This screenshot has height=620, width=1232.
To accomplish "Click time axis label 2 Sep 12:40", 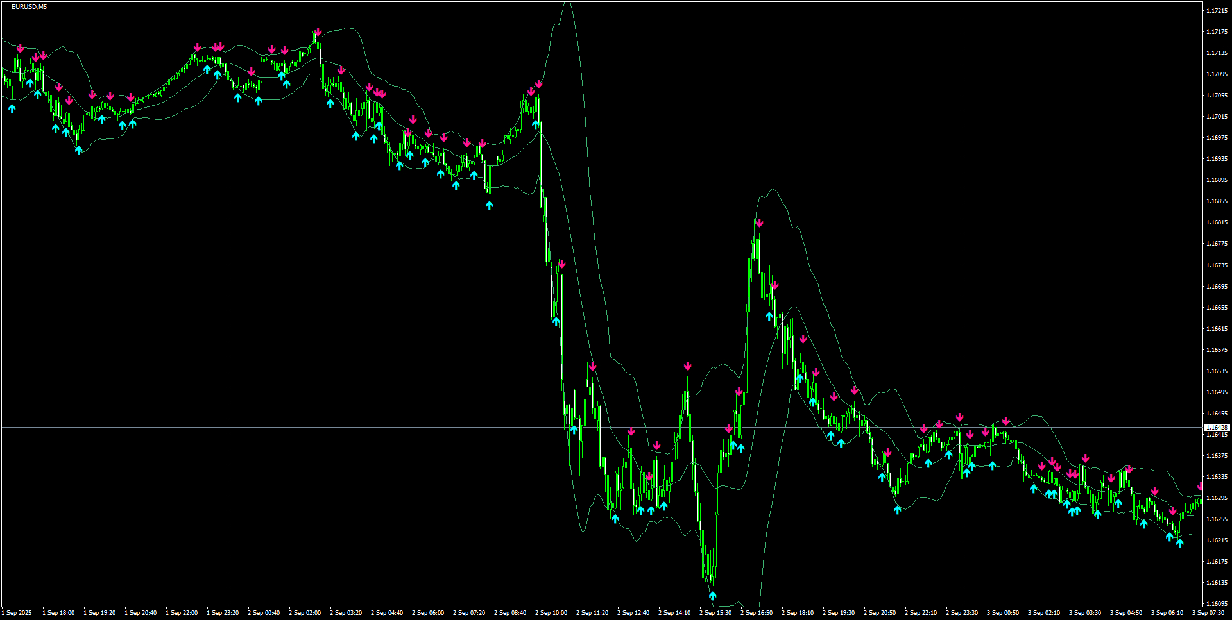I will tap(633, 613).
